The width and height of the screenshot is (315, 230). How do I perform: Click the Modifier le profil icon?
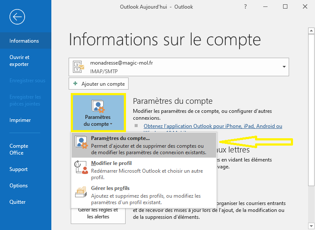tap(82, 167)
